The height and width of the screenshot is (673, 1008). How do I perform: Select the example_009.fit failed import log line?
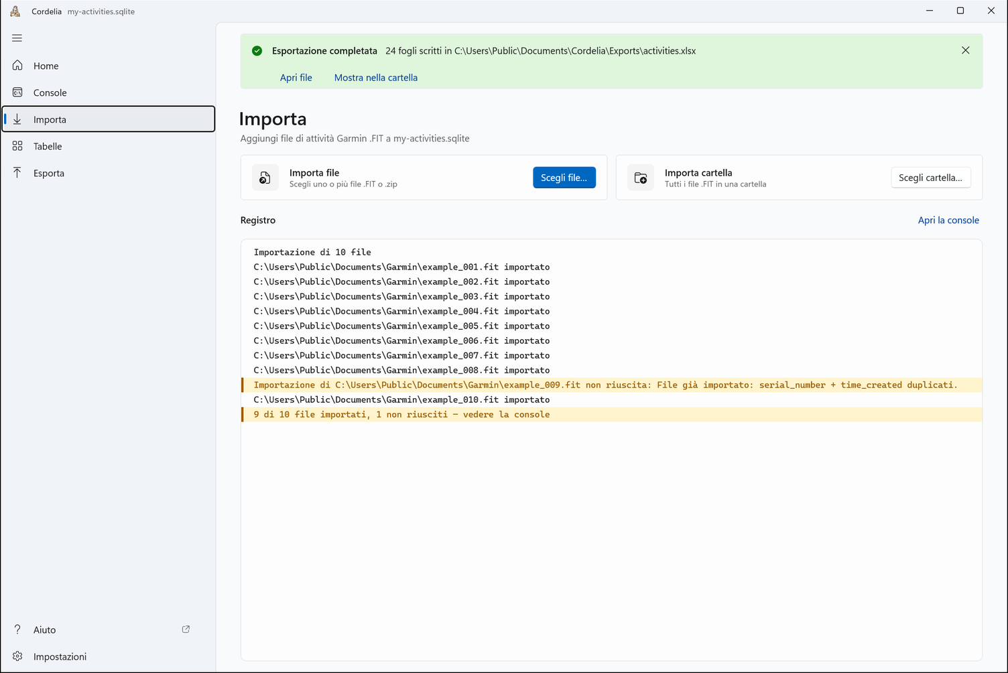[x=612, y=385]
